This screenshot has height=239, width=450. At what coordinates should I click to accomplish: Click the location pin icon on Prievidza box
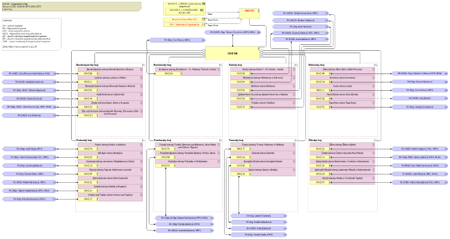(x=219, y=161)
